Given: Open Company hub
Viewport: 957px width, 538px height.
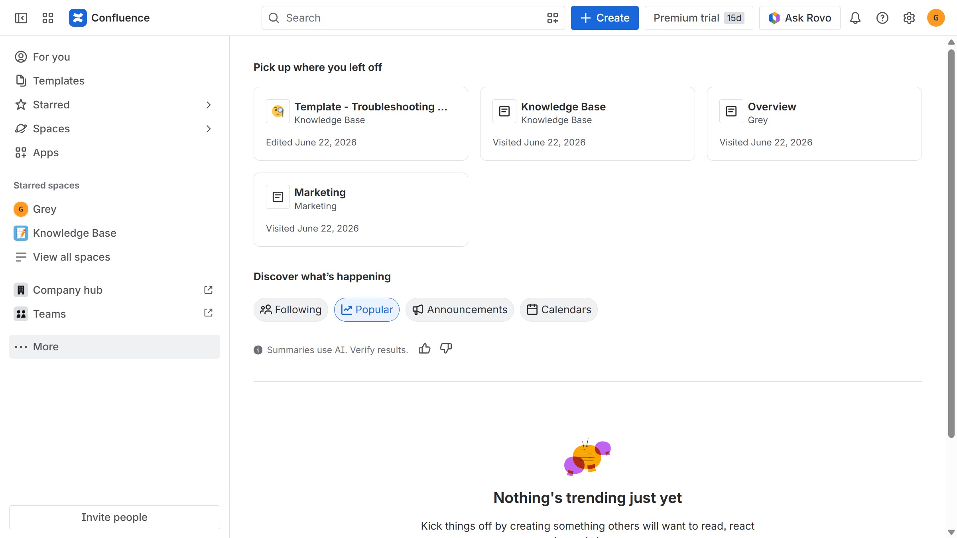Looking at the screenshot, I should (x=114, y=290).
